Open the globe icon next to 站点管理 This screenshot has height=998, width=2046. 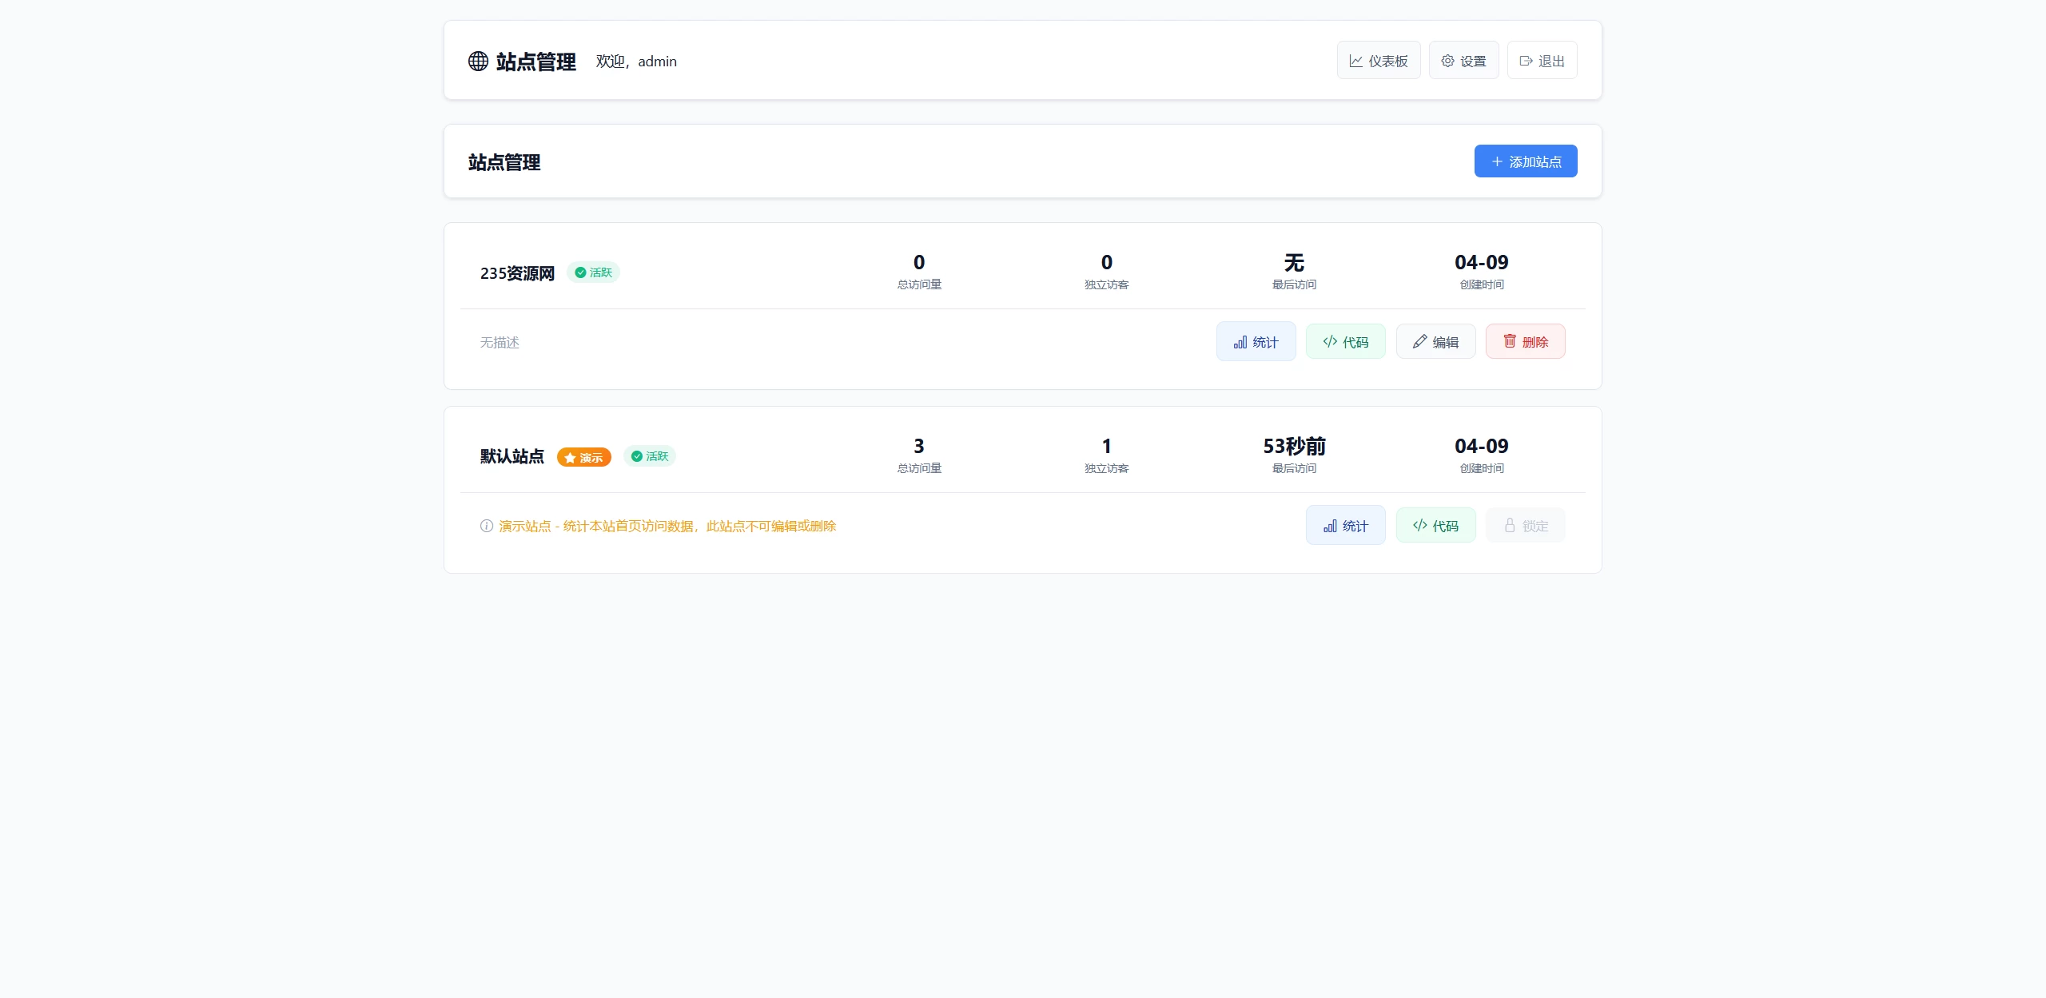tap(477, 61)
